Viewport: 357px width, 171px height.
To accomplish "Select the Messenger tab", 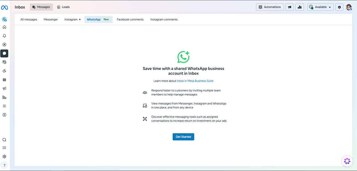I will click(x=51, y=19).
